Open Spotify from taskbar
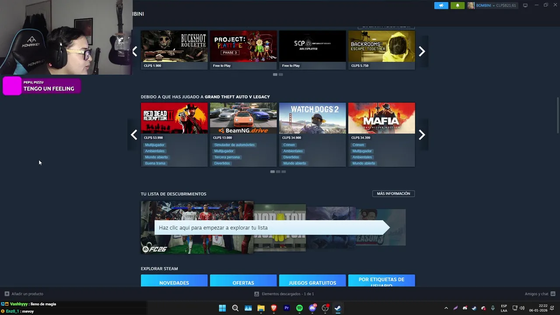 click(299, 308)
